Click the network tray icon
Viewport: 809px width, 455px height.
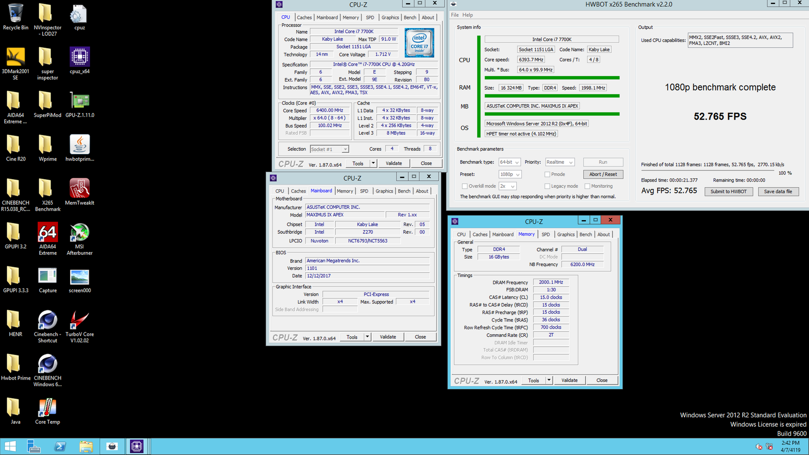pyautogui.click(x=769, y=447)
